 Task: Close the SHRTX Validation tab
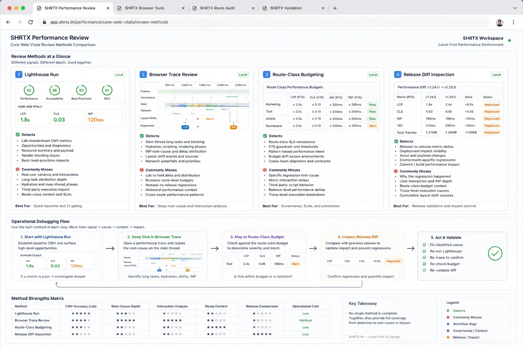323,8
